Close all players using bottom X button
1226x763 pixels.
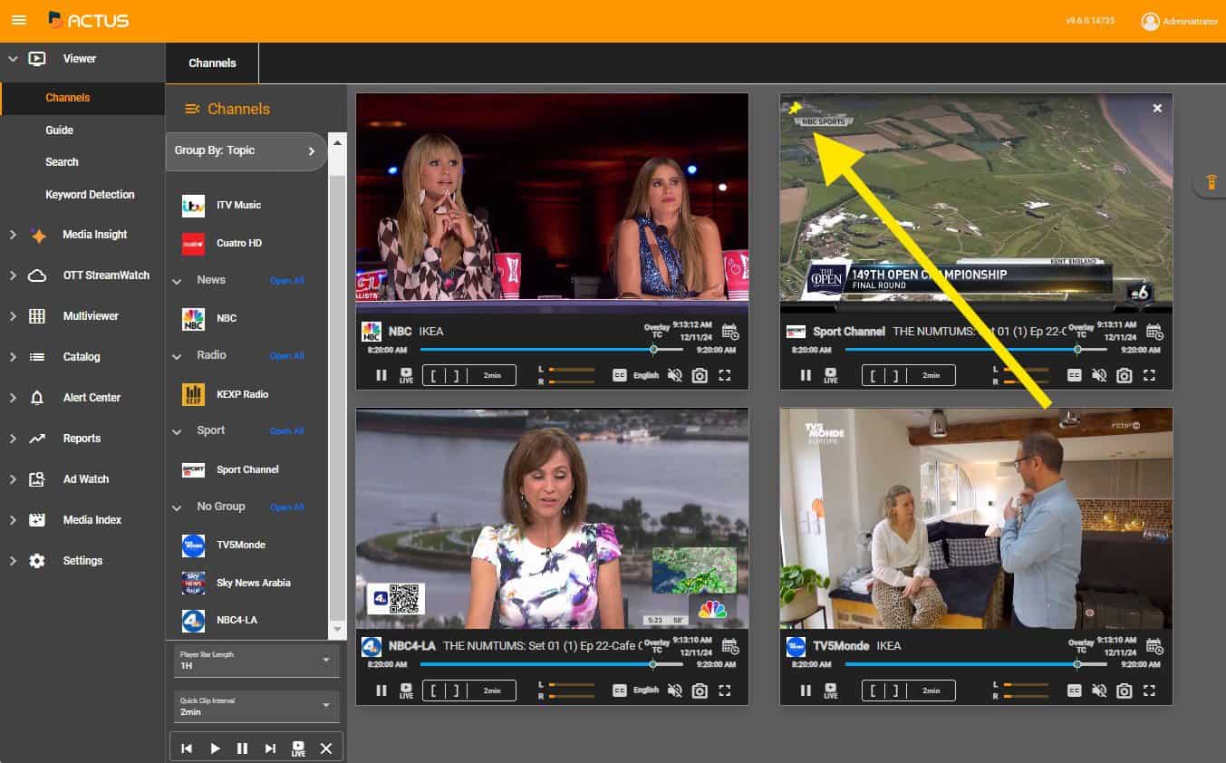tap(326, 749)
